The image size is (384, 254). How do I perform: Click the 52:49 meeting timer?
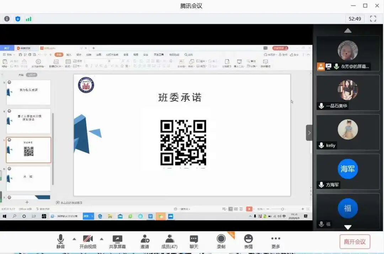354,18
